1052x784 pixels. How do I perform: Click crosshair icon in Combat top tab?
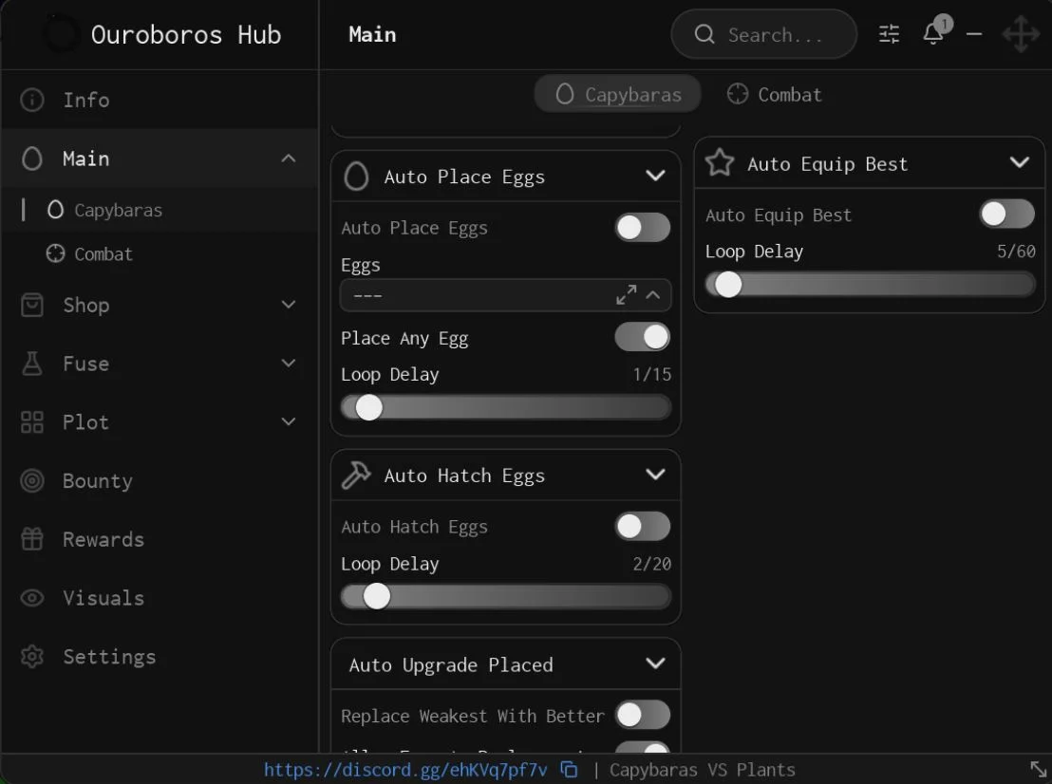(x=738, y=94)
